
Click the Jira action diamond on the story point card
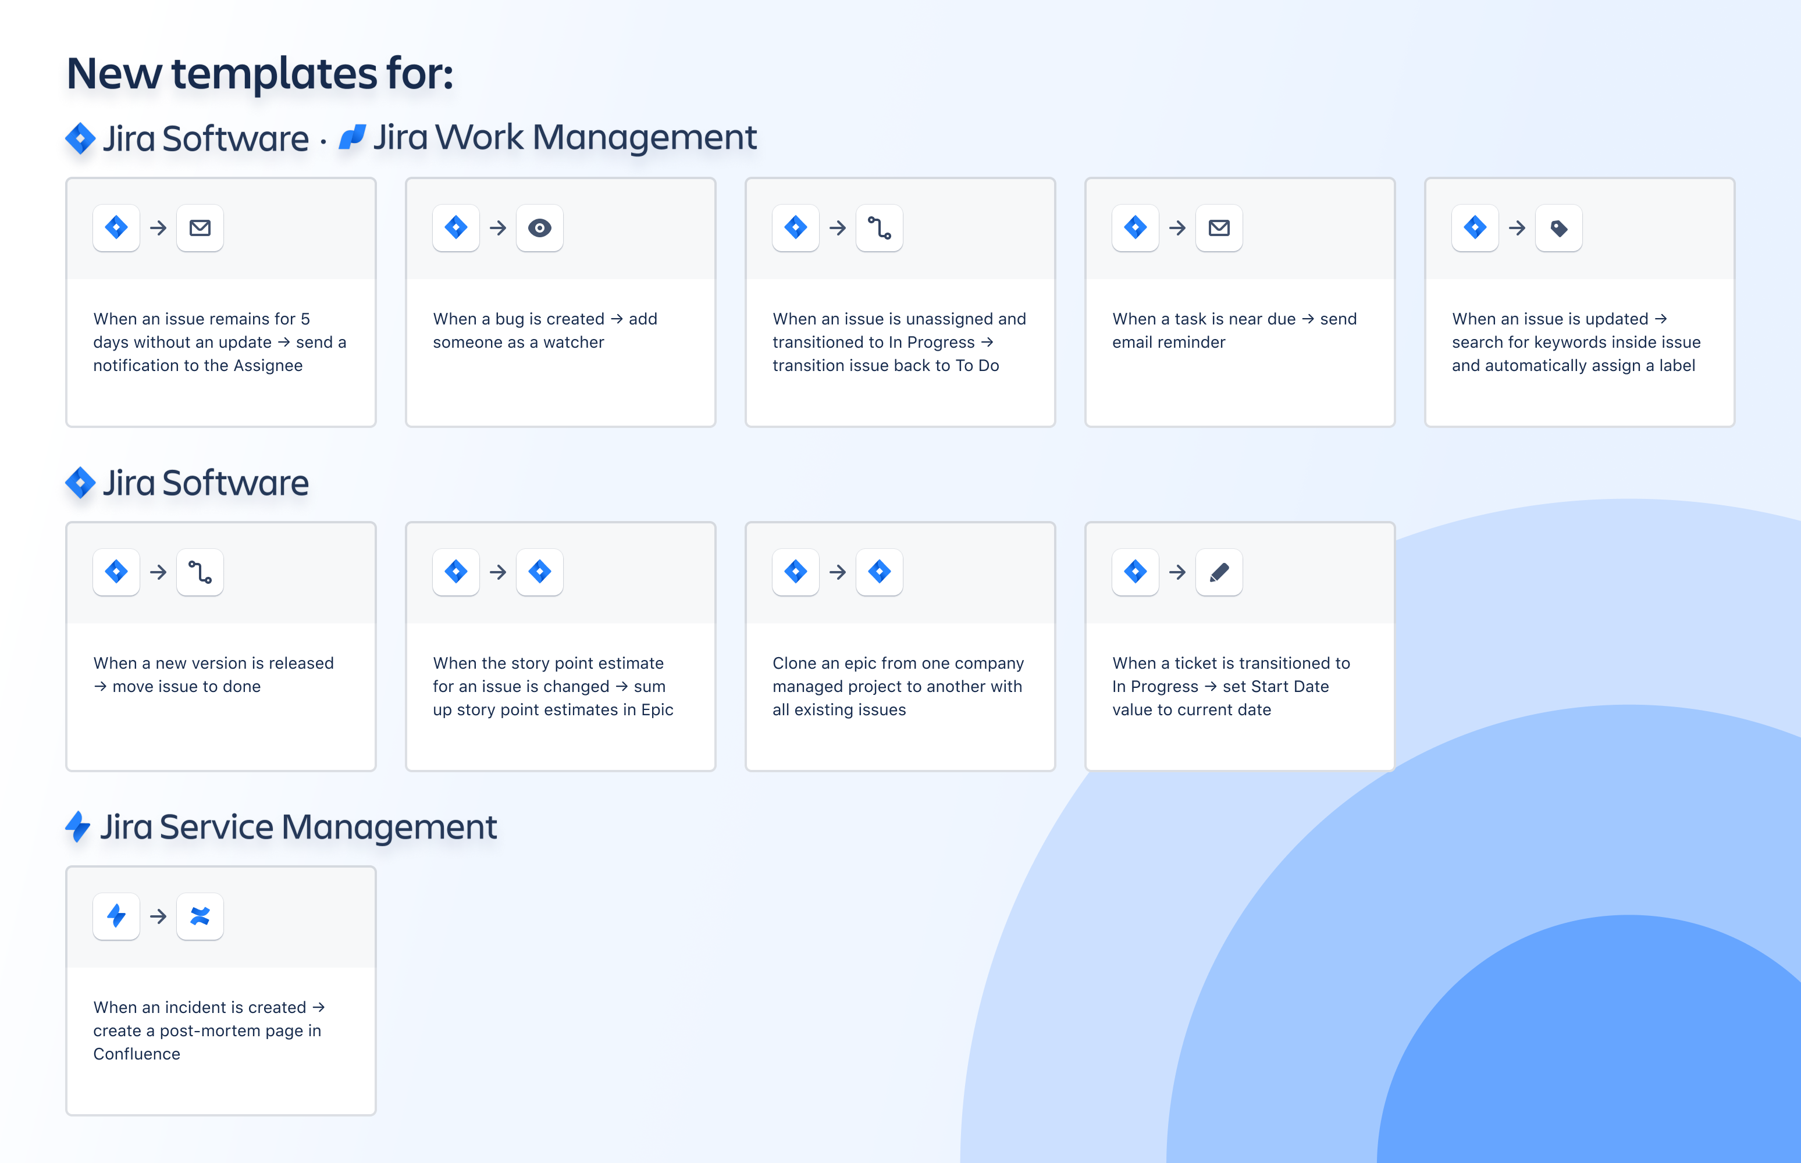point(539,572)
